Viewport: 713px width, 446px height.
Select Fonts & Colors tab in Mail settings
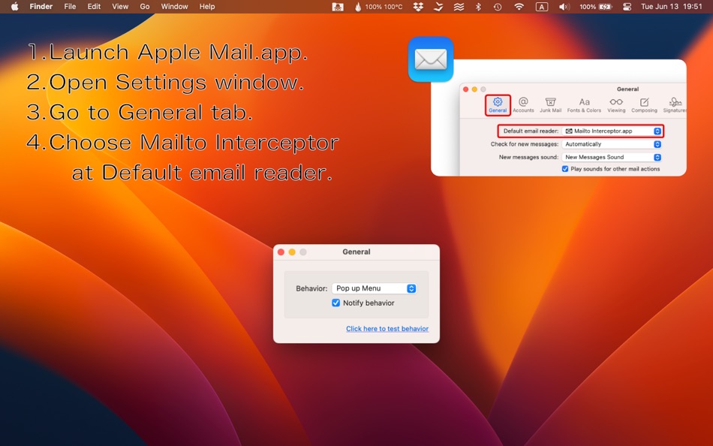tap(584, 104)
